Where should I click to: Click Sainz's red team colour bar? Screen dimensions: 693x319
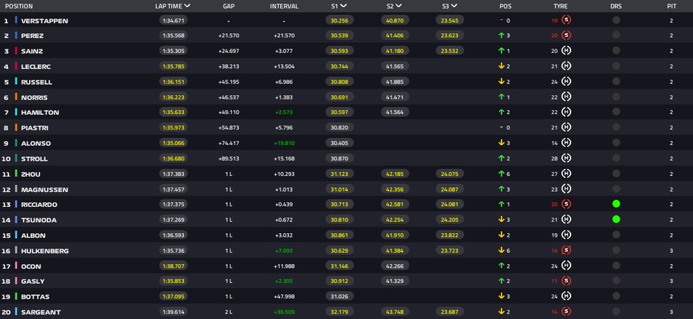[16, 51]
